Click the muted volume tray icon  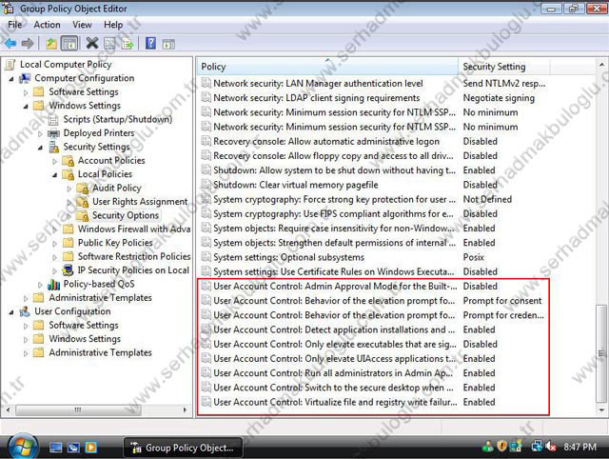pyautogui.click(x=551, y=447)
